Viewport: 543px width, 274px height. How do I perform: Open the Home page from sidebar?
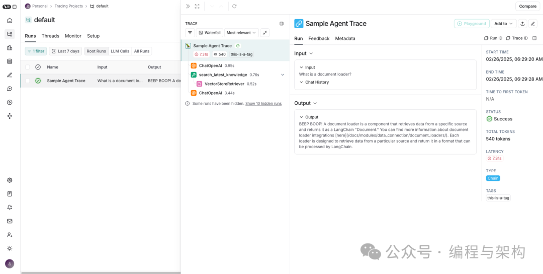[x=10, y=21]
